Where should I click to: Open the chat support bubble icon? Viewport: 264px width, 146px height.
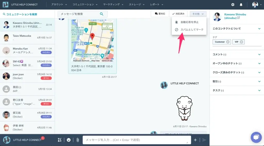tap(256, 137)
